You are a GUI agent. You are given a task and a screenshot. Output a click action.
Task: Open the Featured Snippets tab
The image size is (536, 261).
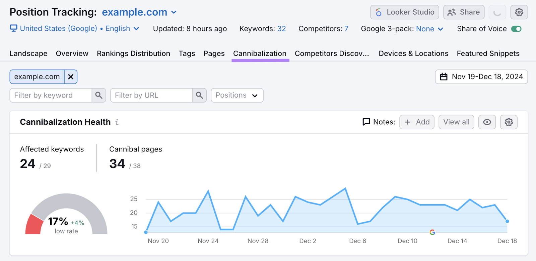point(488,53)
